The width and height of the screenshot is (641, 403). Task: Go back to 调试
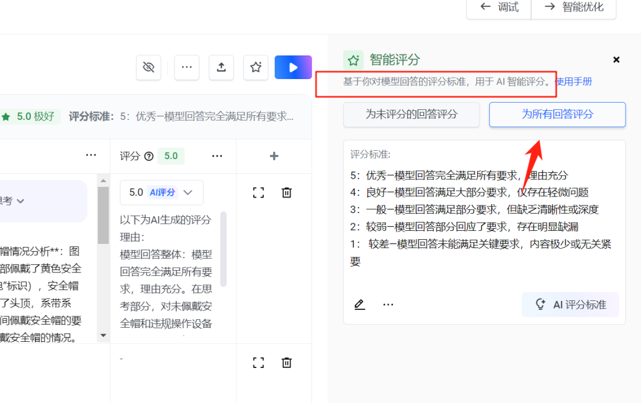coord(499,7)
